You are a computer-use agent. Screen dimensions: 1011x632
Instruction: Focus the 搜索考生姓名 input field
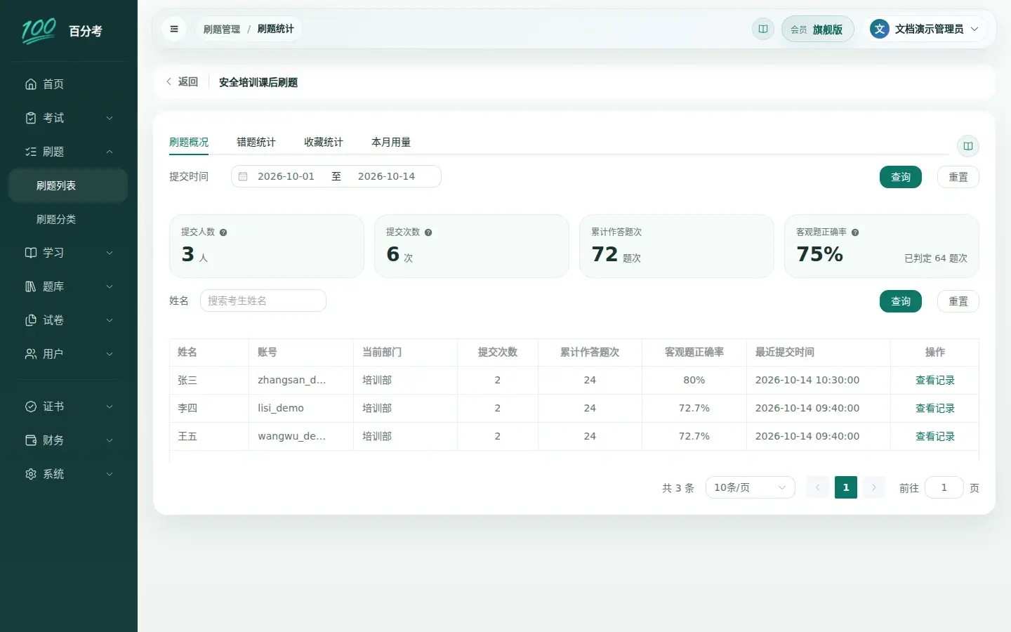[263, 301]
